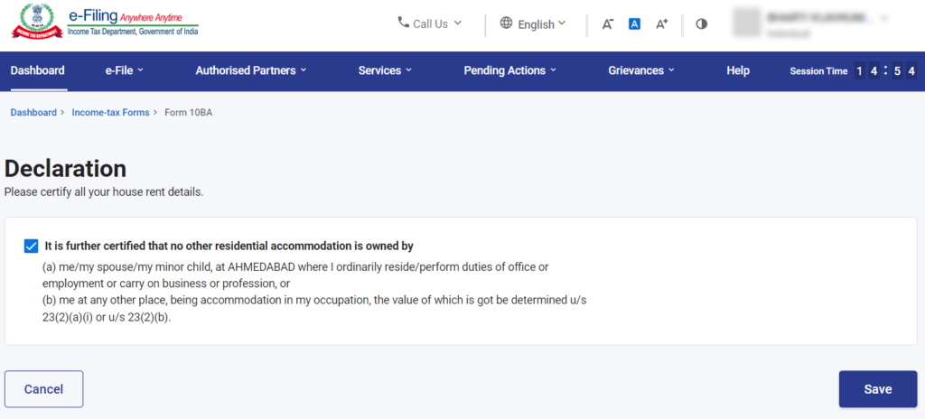925x419 pixels.
Task: Increase font size with A+ icon
Action: point(661,24)
